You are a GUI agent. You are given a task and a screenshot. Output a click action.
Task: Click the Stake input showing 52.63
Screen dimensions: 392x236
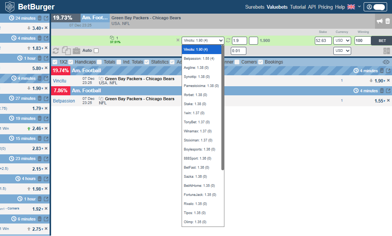pos(323,40)
